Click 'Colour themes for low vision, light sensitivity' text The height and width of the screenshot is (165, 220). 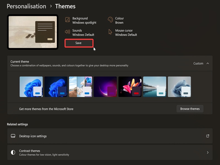tap(44, 155)
